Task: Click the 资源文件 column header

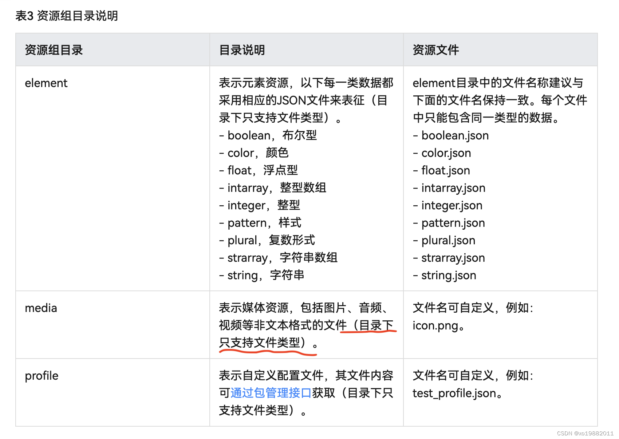Action: pyautogui.click(x=435, y=49)
